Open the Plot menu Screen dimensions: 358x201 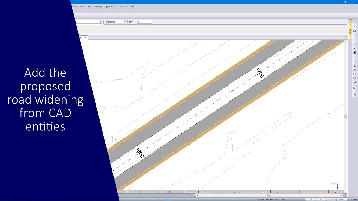(89, 6)
